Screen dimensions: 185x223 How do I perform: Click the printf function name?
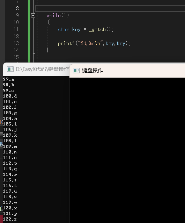click(x=66, y=44)
